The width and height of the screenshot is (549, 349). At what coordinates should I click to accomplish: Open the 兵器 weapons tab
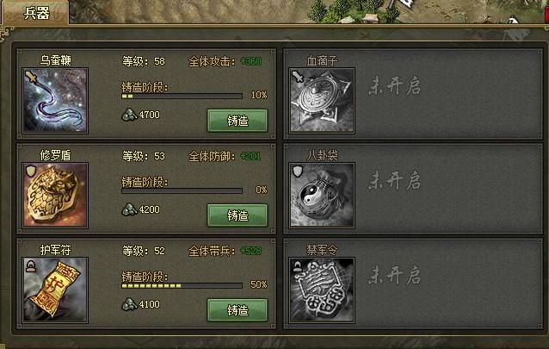click(x=35, y=13)
